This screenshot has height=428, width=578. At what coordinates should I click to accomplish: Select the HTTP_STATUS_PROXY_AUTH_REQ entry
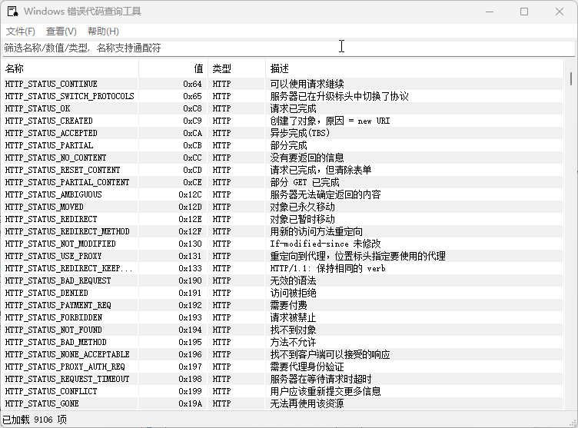[x=283, y=367]
